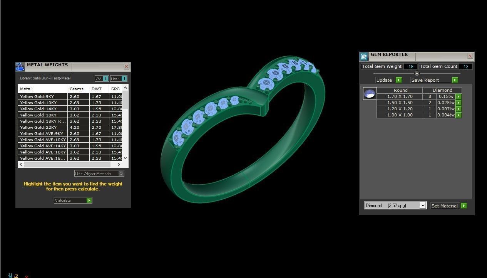Select the Yellow Gold:10KY row
487x278 pixels.
[x=70, y=103]
